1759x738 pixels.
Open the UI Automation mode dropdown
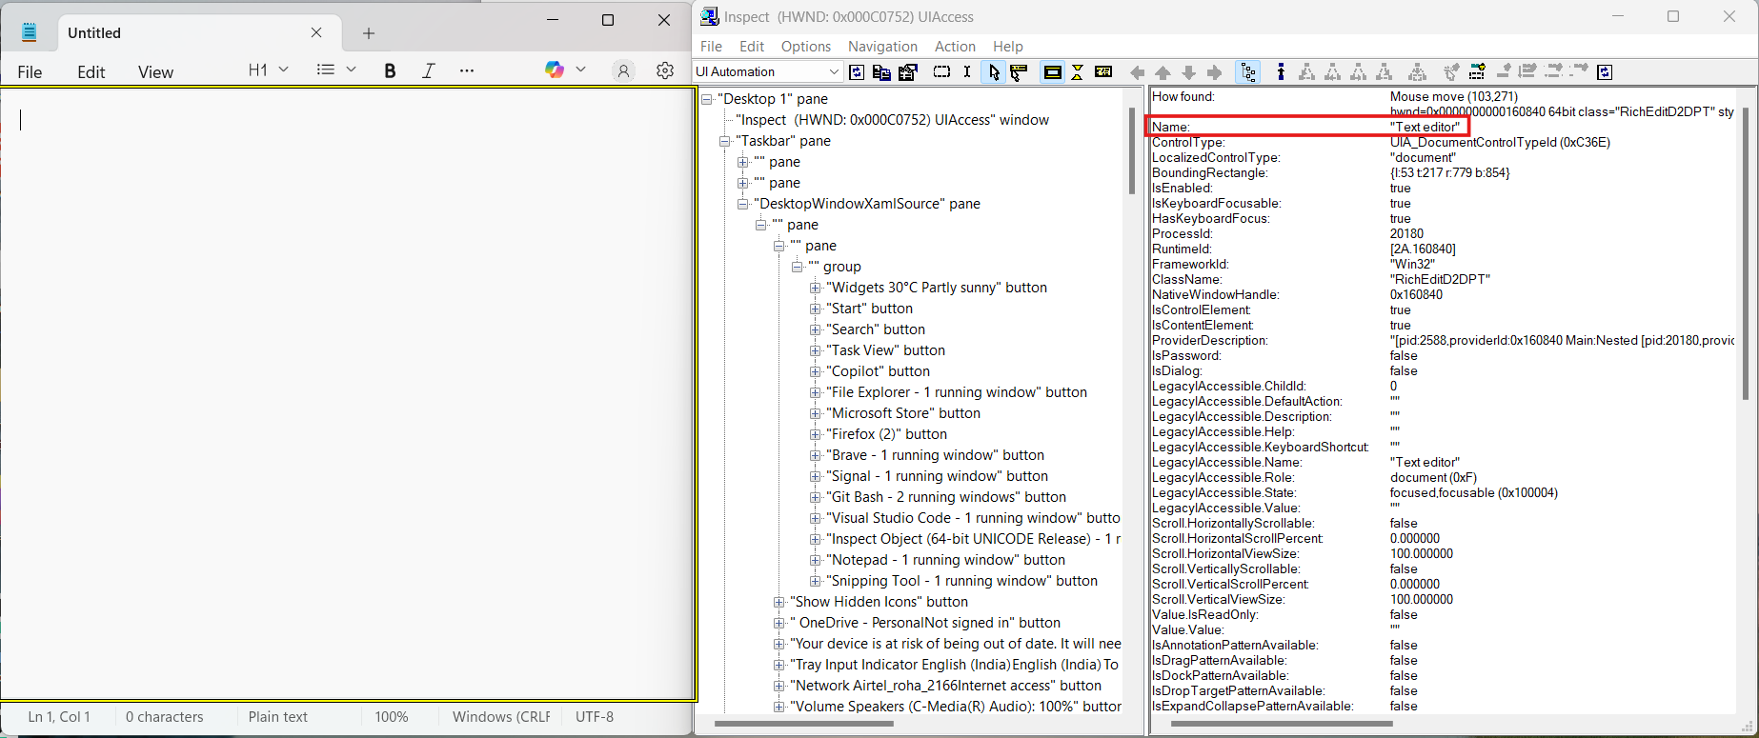point(834,72)
